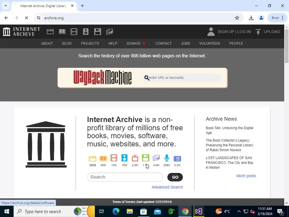Open the microphone icon labeled 259K
289x217 pixels.
point(167,158)
